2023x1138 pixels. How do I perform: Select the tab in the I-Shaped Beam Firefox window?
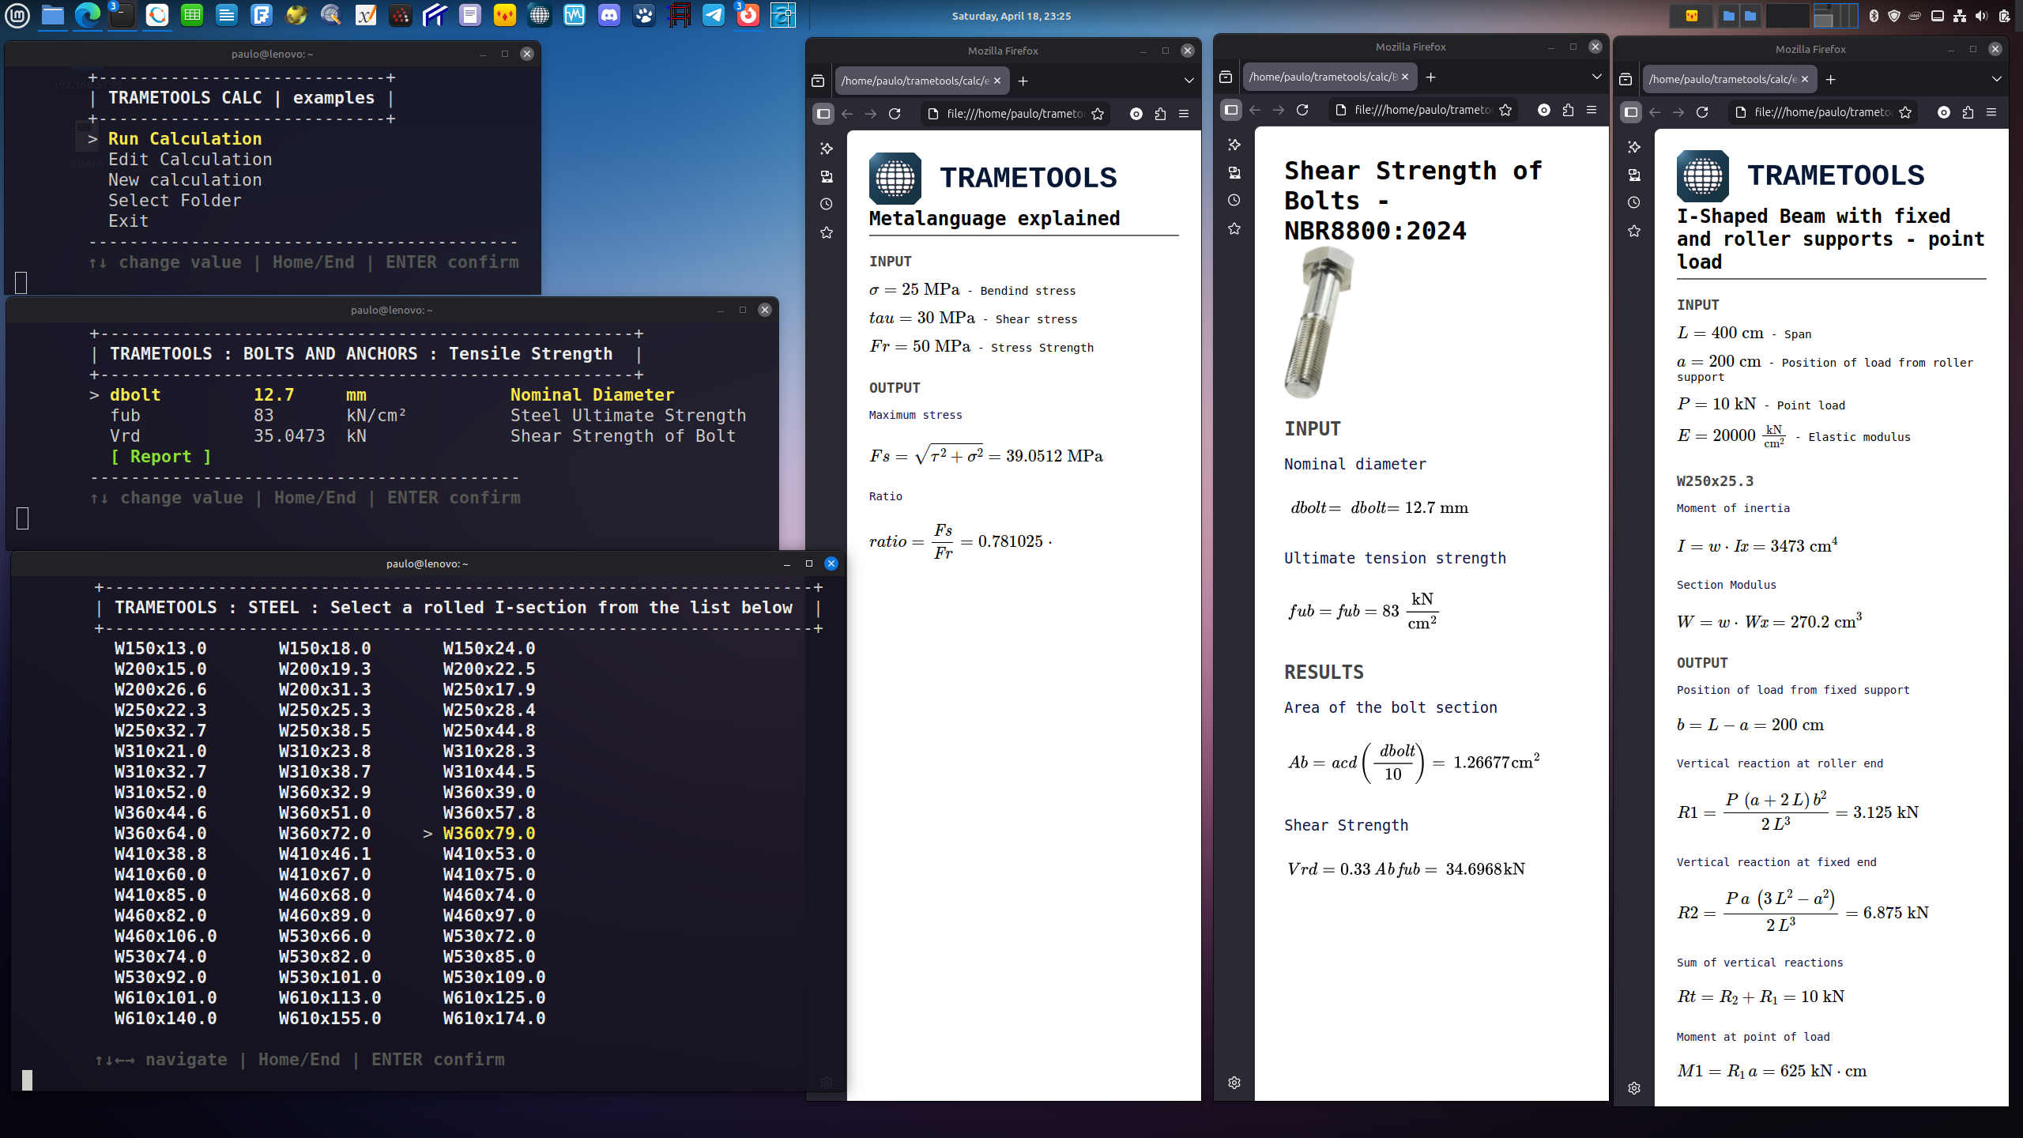[x=1723, y=79]
